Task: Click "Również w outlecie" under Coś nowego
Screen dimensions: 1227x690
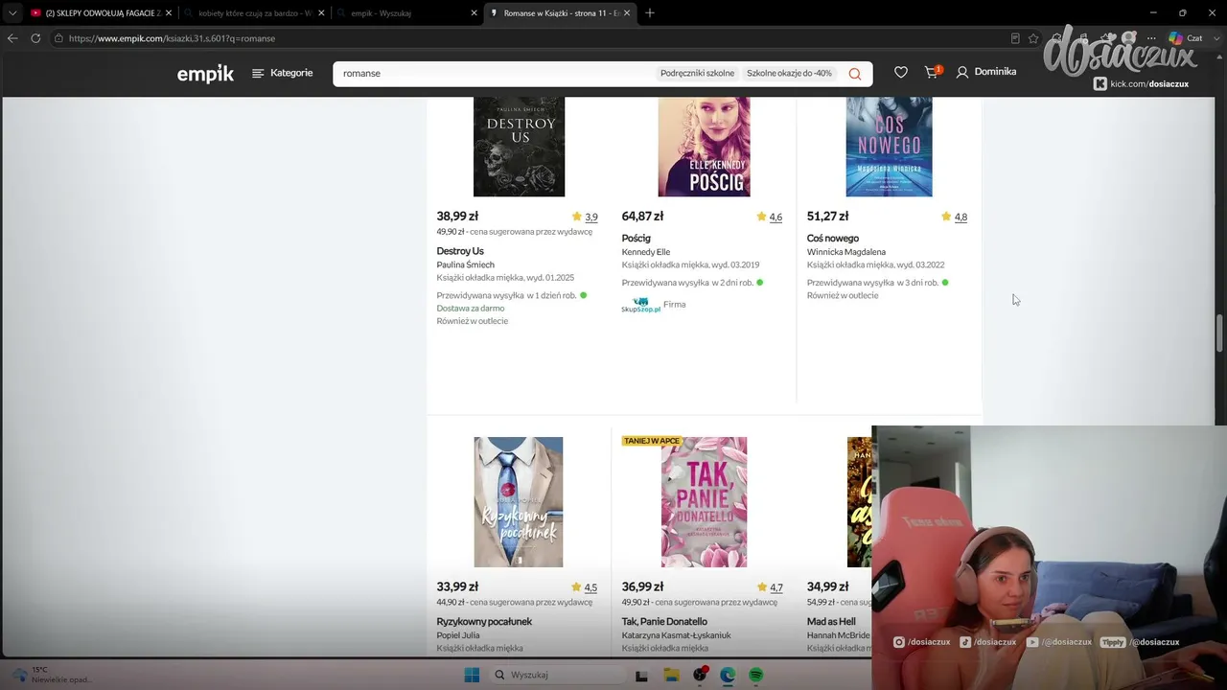Action: click(x=843, y=295)
